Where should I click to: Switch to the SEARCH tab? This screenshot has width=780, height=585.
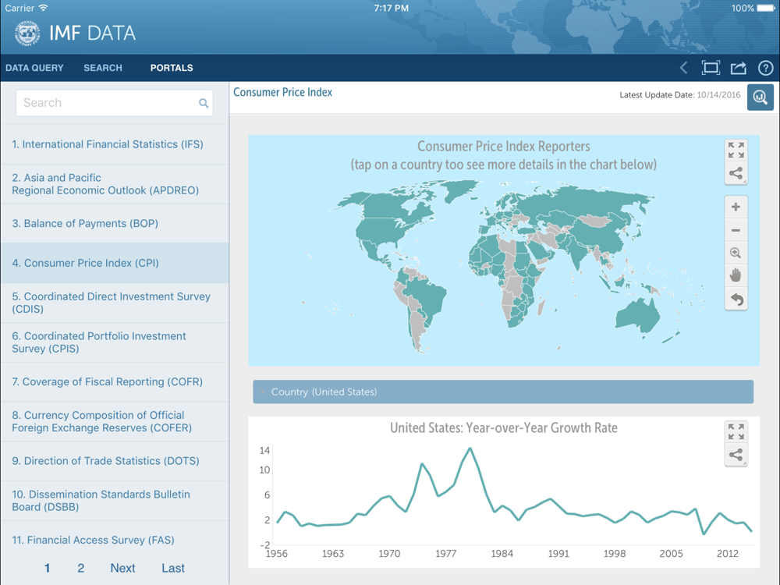pyautogui.click(x=103, y=68)
